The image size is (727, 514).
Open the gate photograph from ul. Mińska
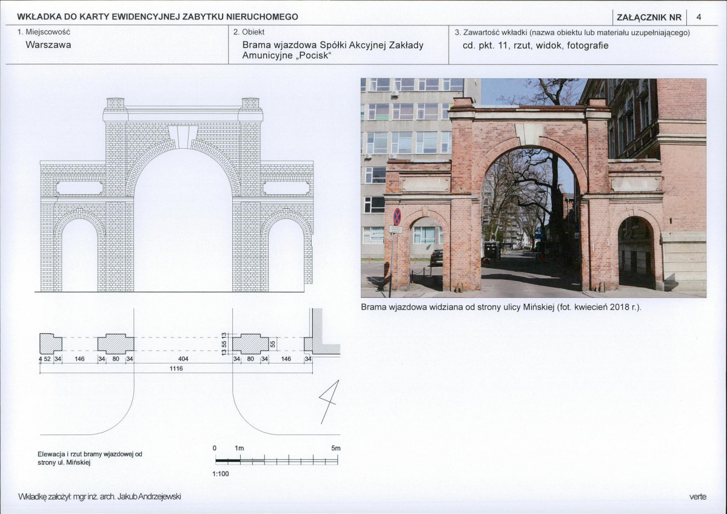tap(534, 188)
